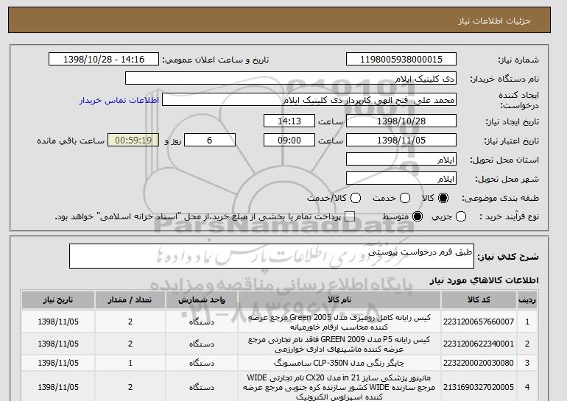Choose the جزیی purchase process option
Image resolution: width=567 pixels, height=401 pixels.
pyautogui.click(x=461, y=216)
